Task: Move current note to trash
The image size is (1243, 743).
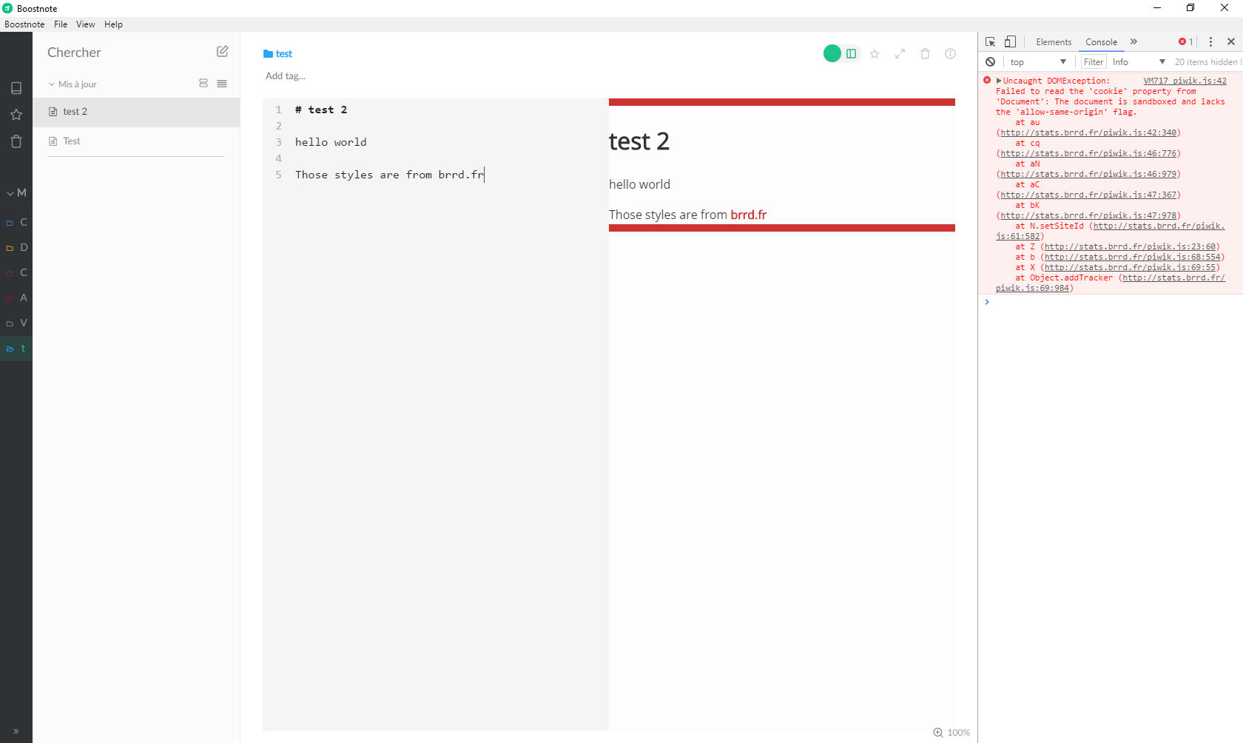Action: pos(925,54)
